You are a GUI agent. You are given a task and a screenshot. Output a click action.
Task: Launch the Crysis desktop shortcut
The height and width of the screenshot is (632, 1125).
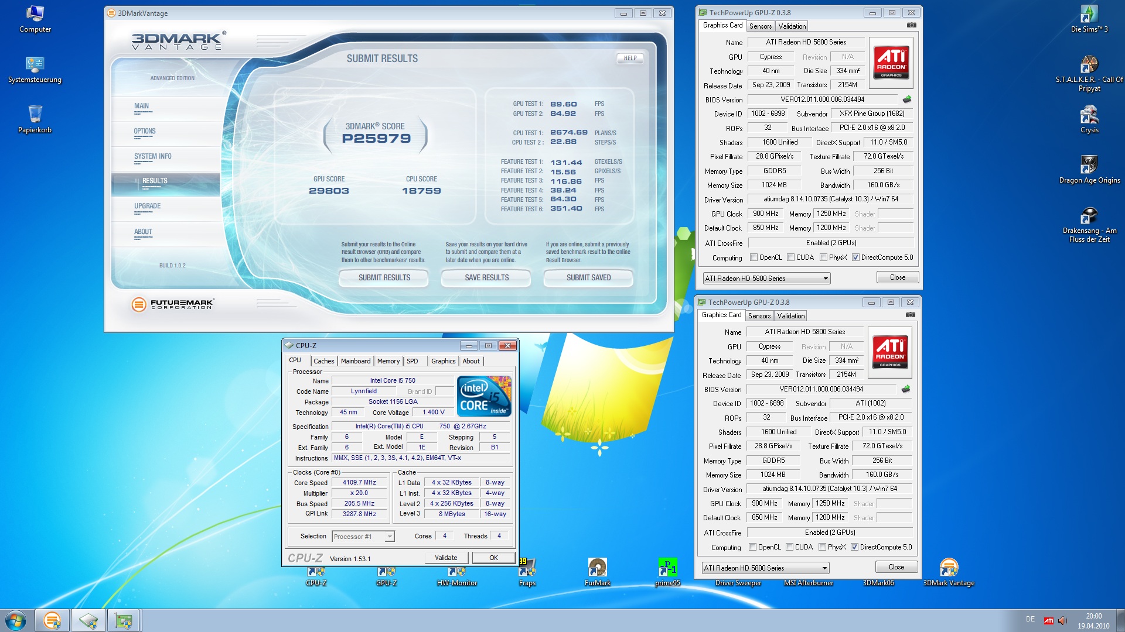(1089, 119)
